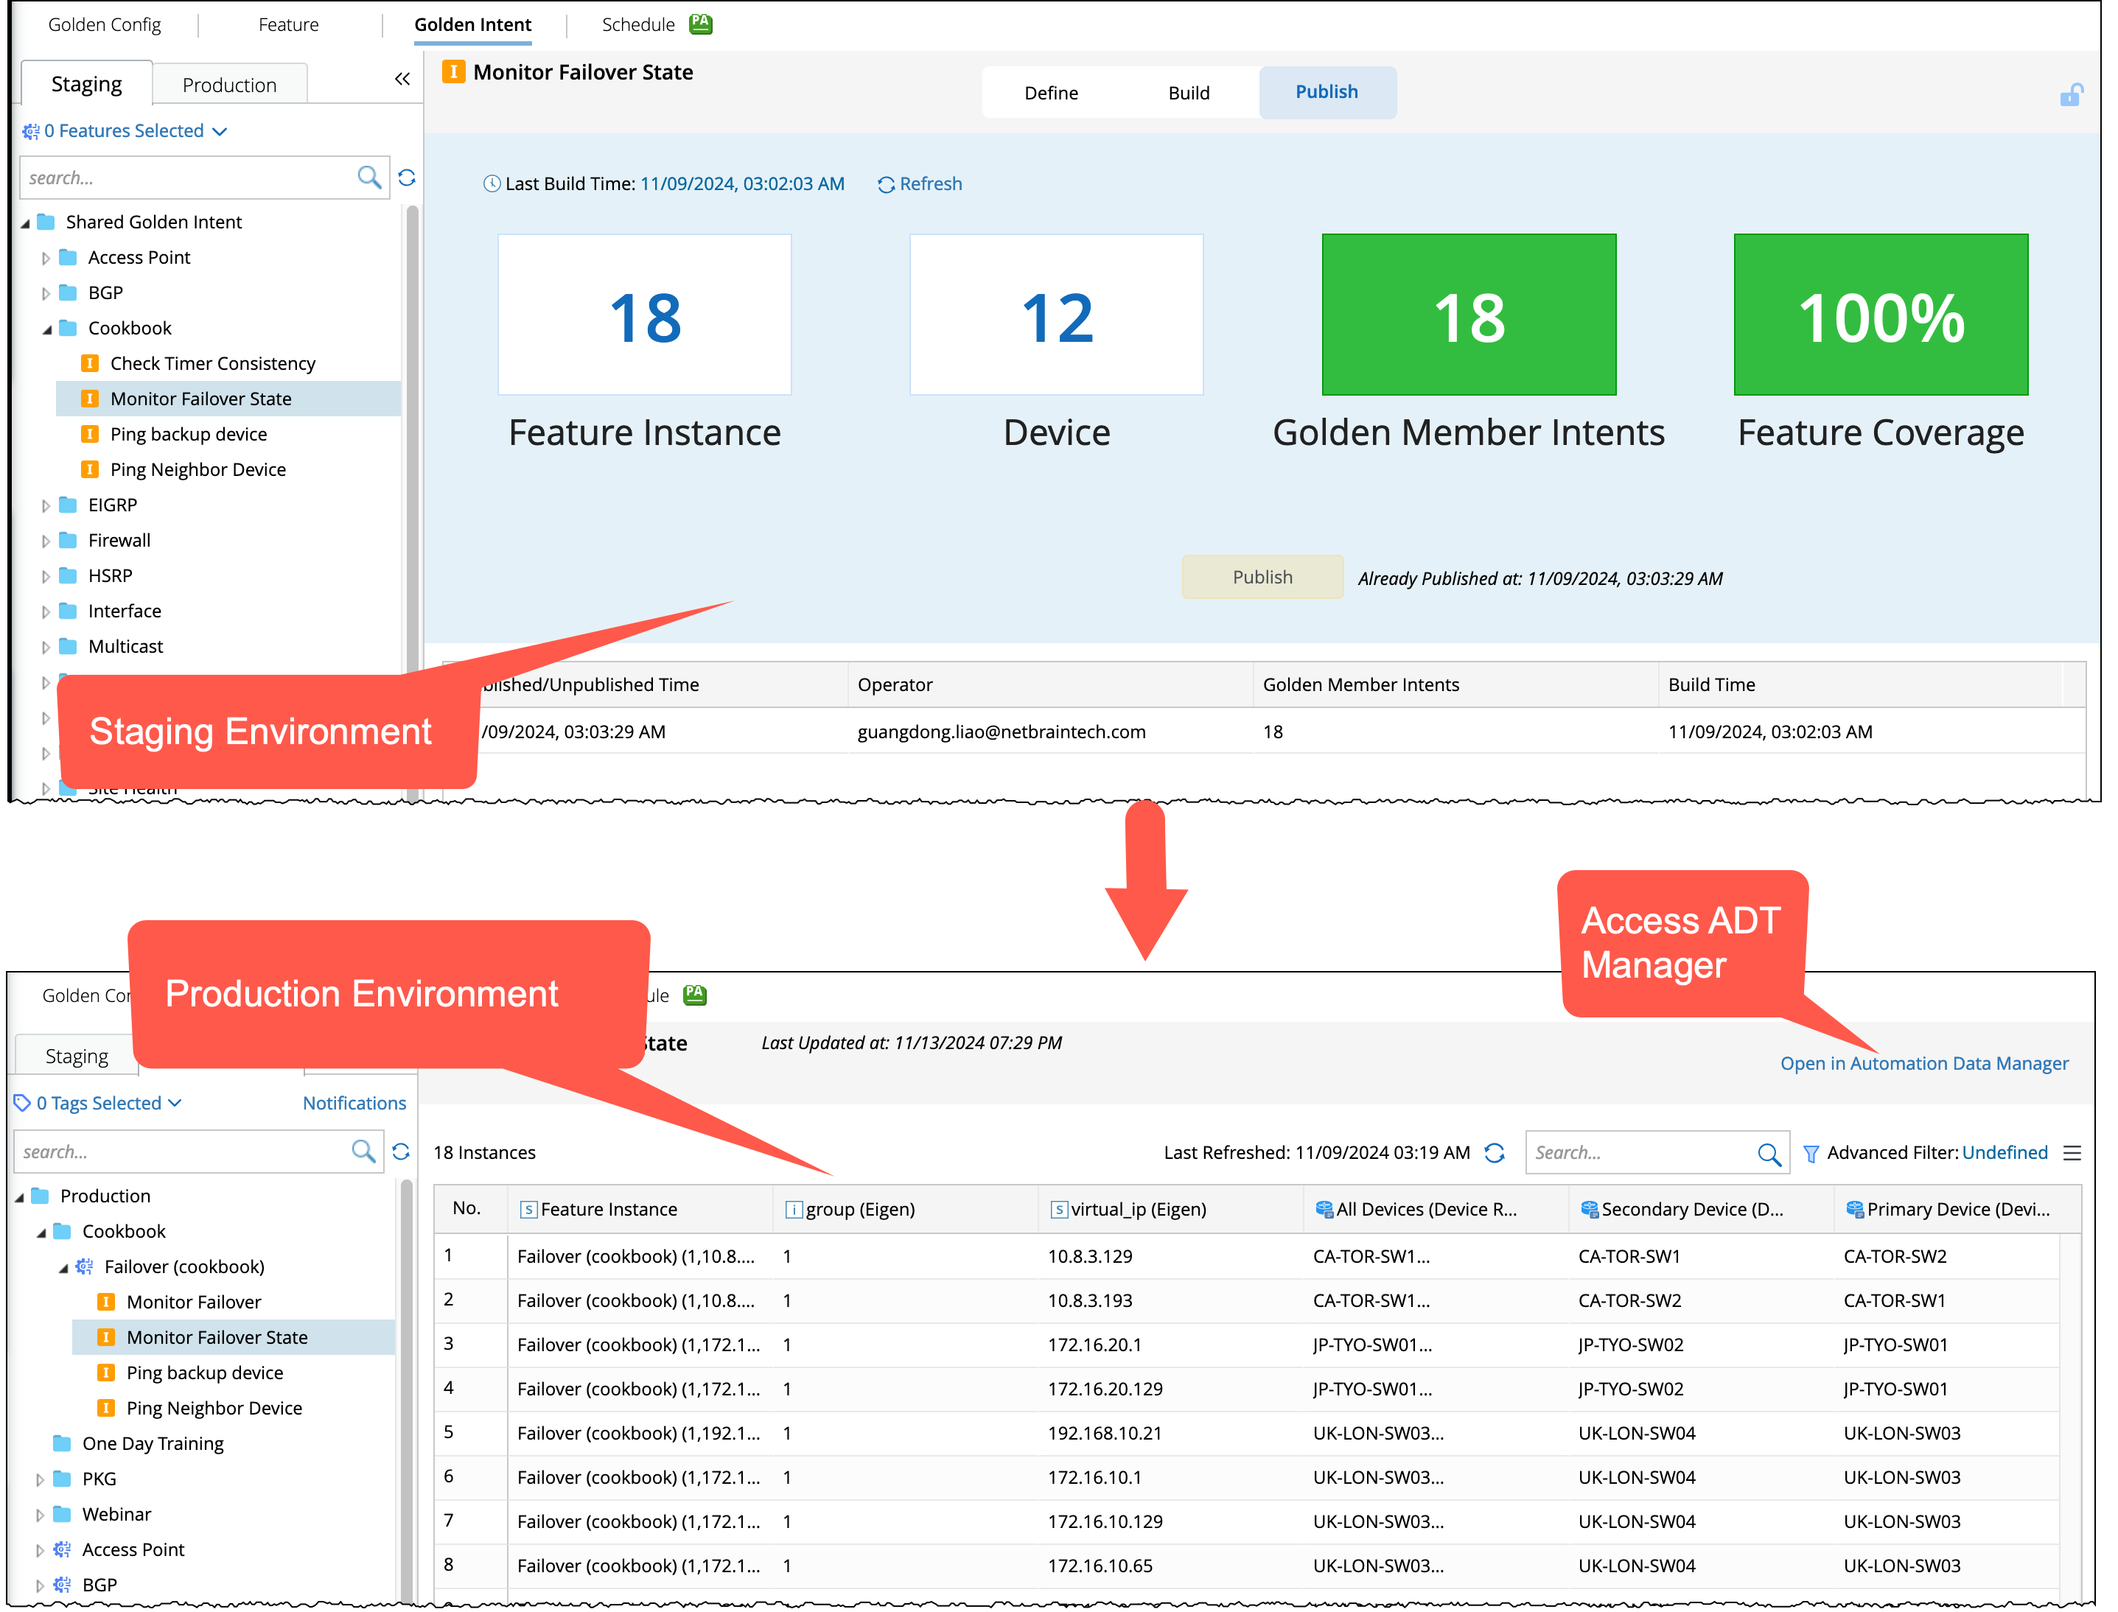Click the staging search magnifier icon
The width and height of the screenshot is (2118, 1612).
(368, 178)
